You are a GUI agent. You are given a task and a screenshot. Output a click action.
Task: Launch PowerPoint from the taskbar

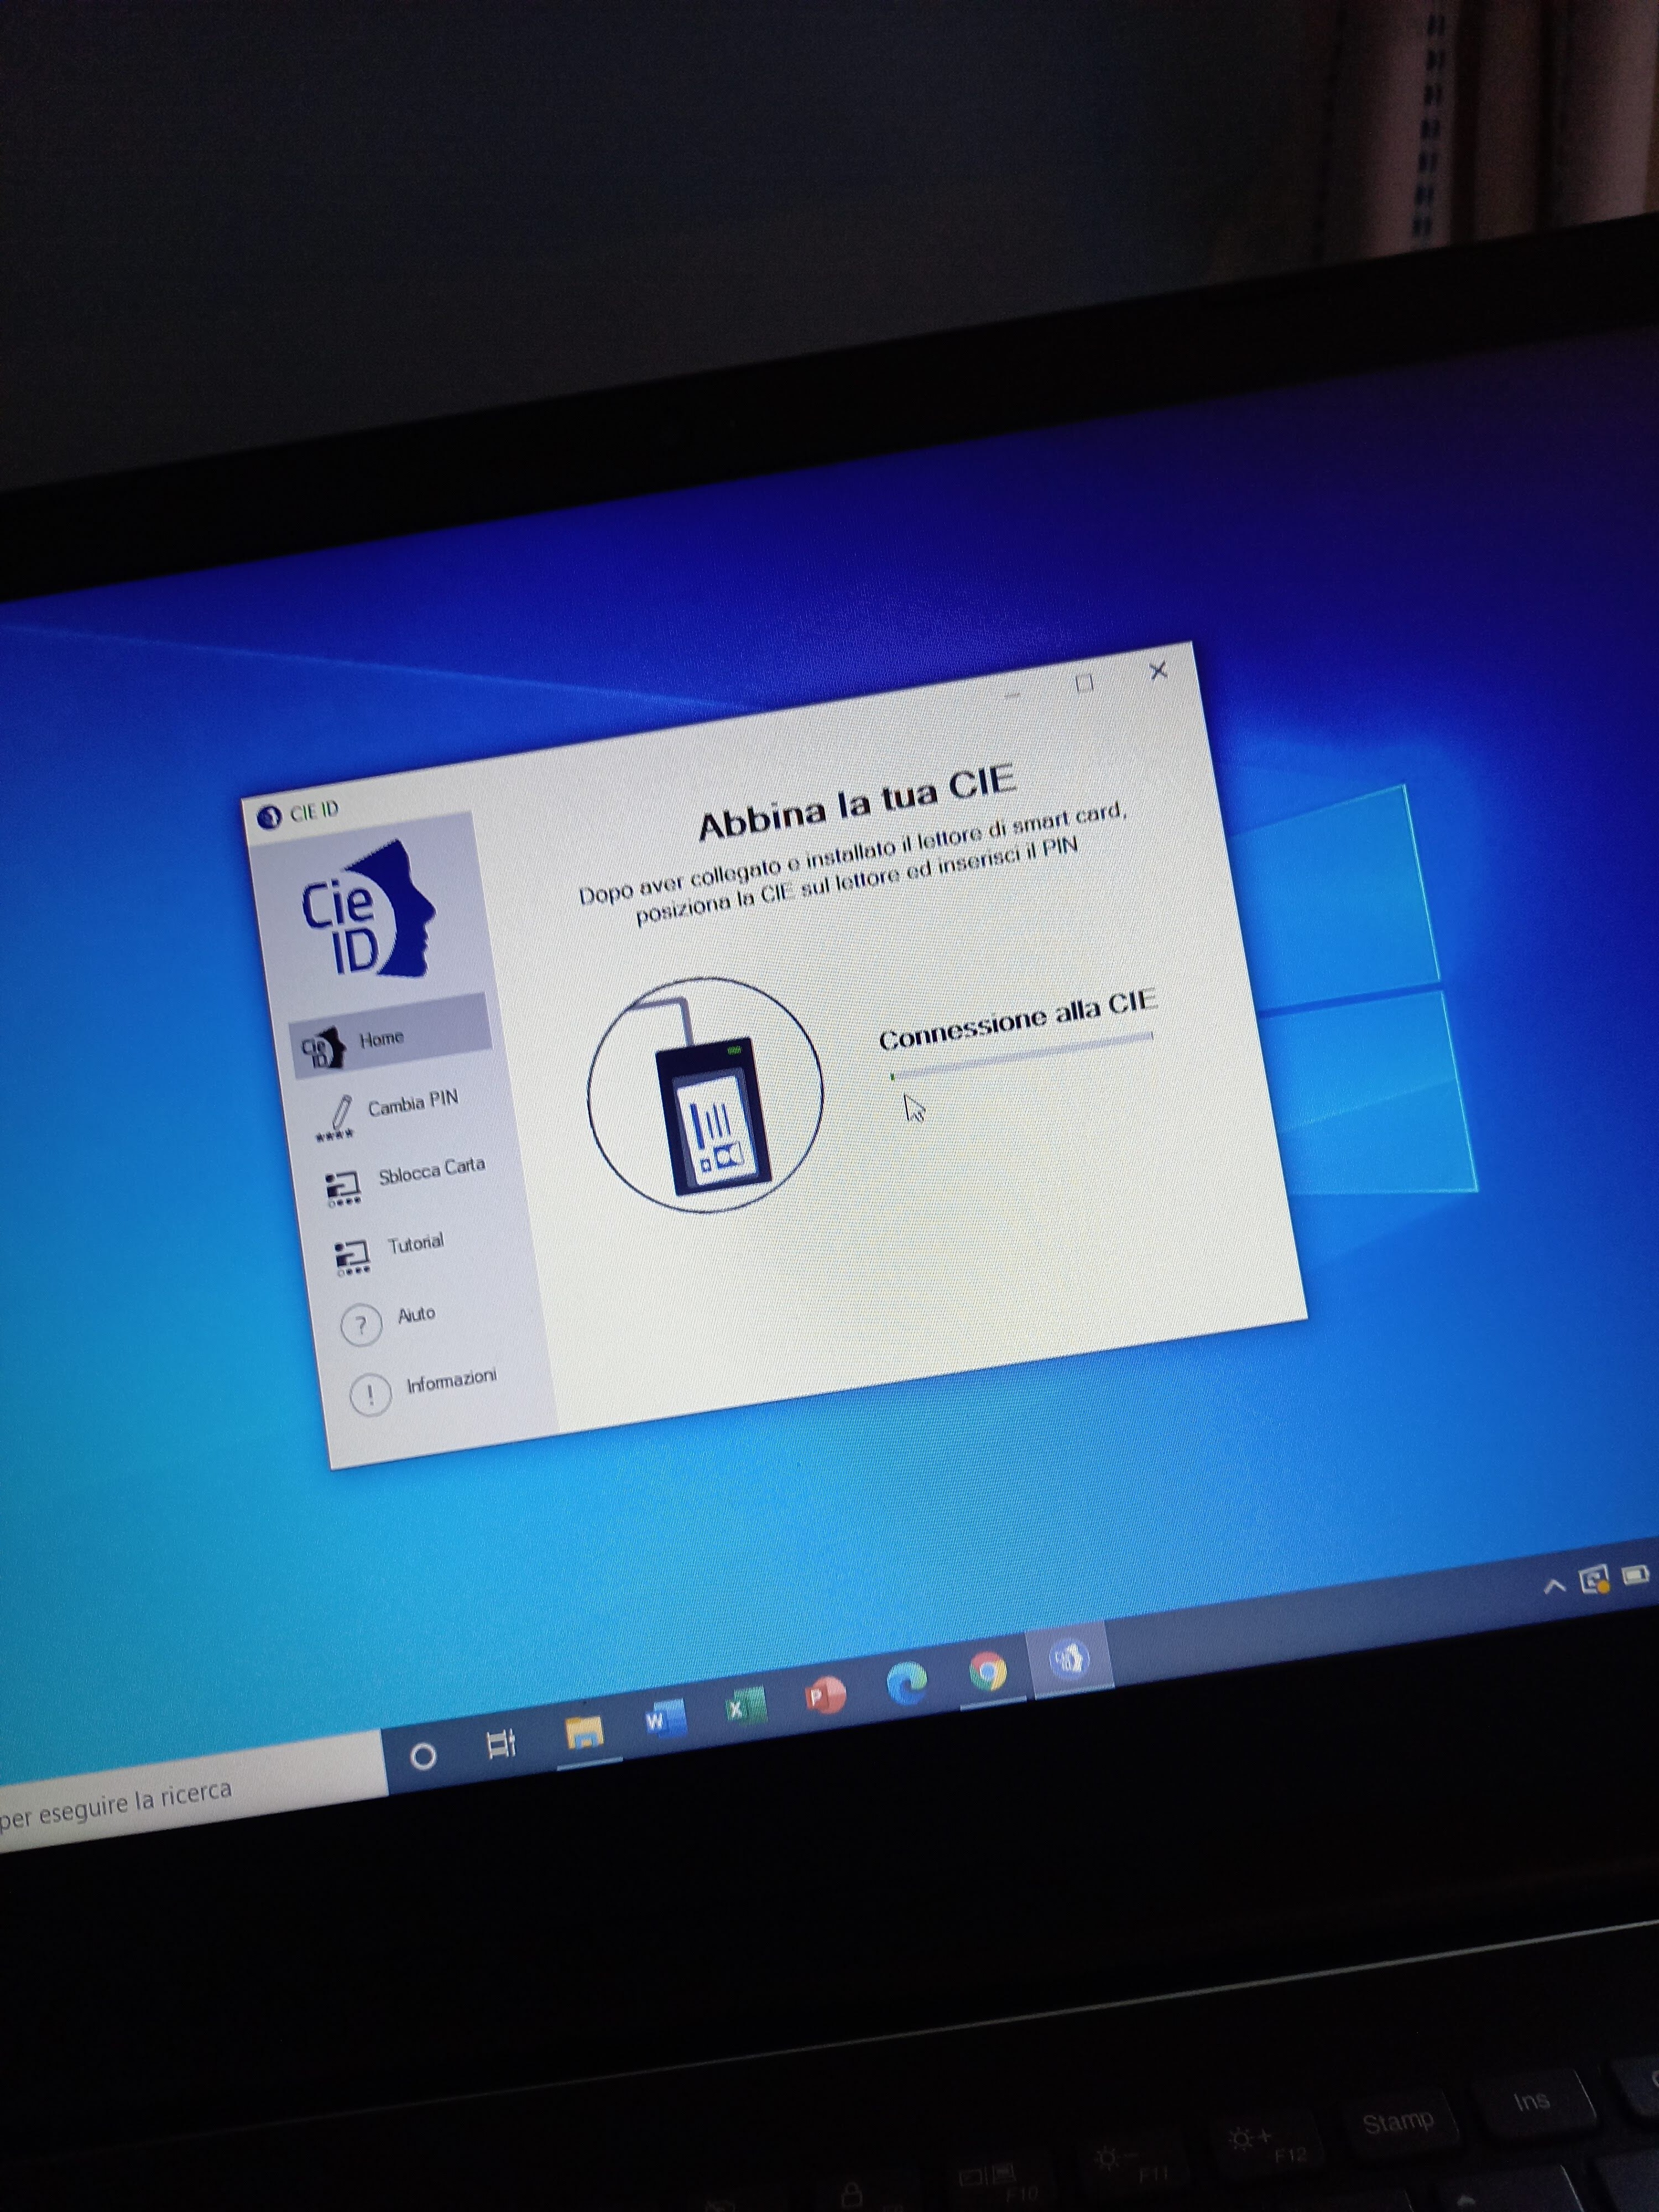pos(825,1695)
